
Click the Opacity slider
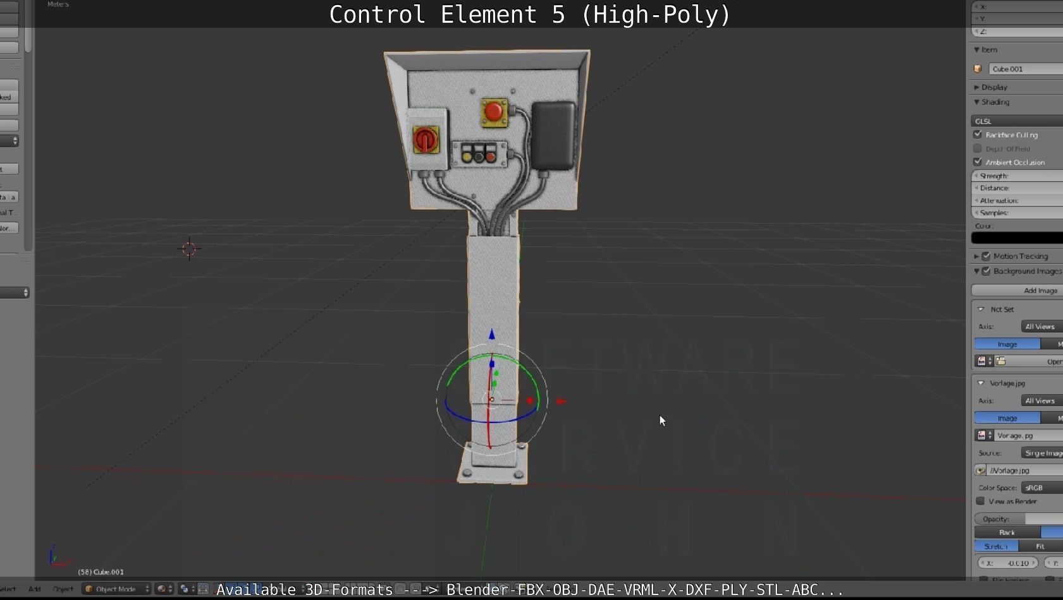[x=1018, y=519]
